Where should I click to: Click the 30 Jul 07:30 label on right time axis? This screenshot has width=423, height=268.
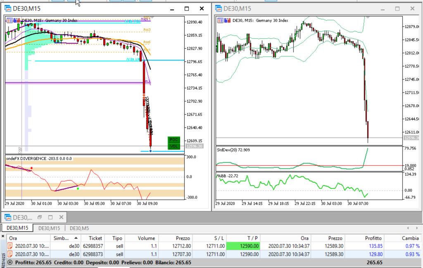[358, 204]
